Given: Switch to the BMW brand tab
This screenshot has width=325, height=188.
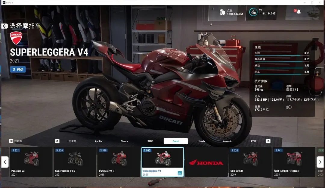Looking at the screenshot, I should [150, 141].
